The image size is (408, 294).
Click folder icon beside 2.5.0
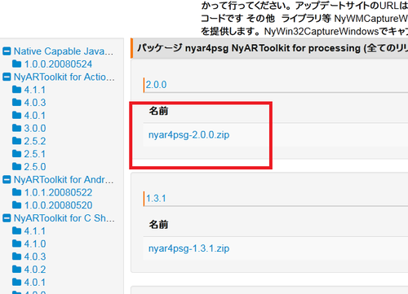pyautogui.click(x=17, y=166)
